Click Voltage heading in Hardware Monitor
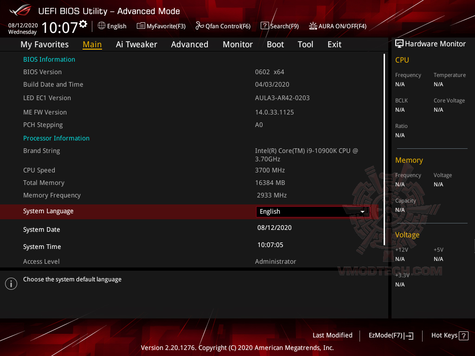The image size is (475, 356). (x=407, y=235)
